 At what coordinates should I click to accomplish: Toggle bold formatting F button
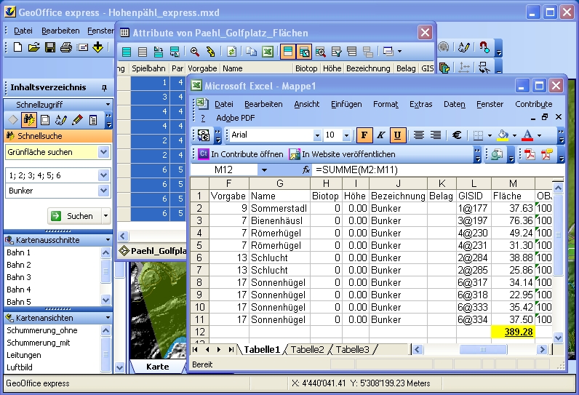(x=364, y=135)
